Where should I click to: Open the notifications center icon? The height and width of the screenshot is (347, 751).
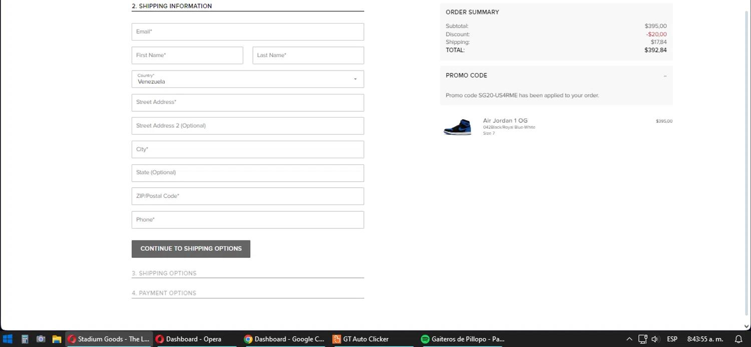[738, 339]
